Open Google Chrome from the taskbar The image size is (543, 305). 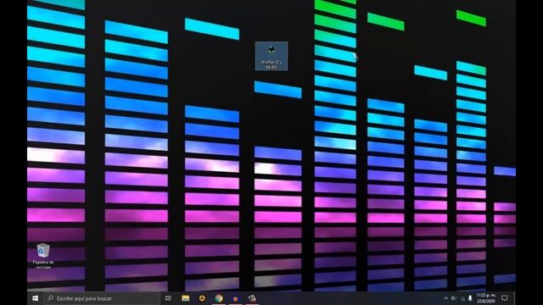click(x=219, y=298)
